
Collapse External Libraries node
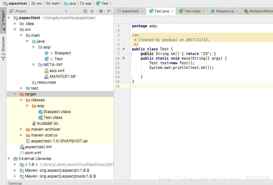(x=9, y=159)
